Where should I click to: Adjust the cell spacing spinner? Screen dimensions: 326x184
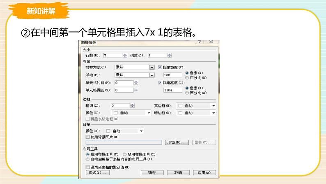pyautogui.click(x=136, y=90)
